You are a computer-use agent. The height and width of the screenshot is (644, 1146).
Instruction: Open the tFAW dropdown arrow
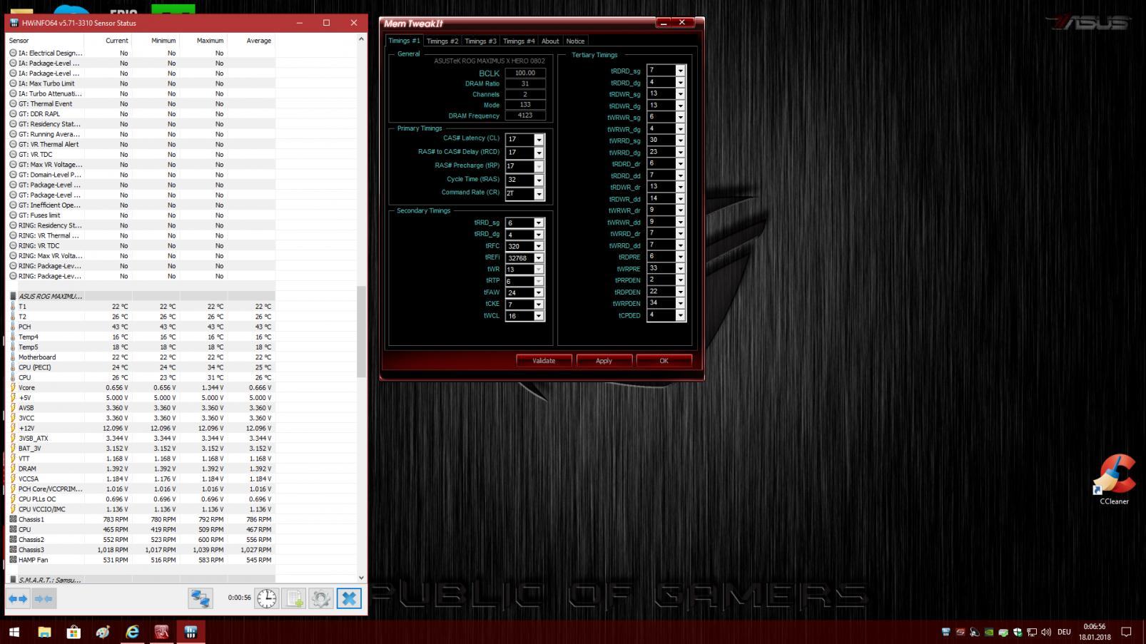539,292
